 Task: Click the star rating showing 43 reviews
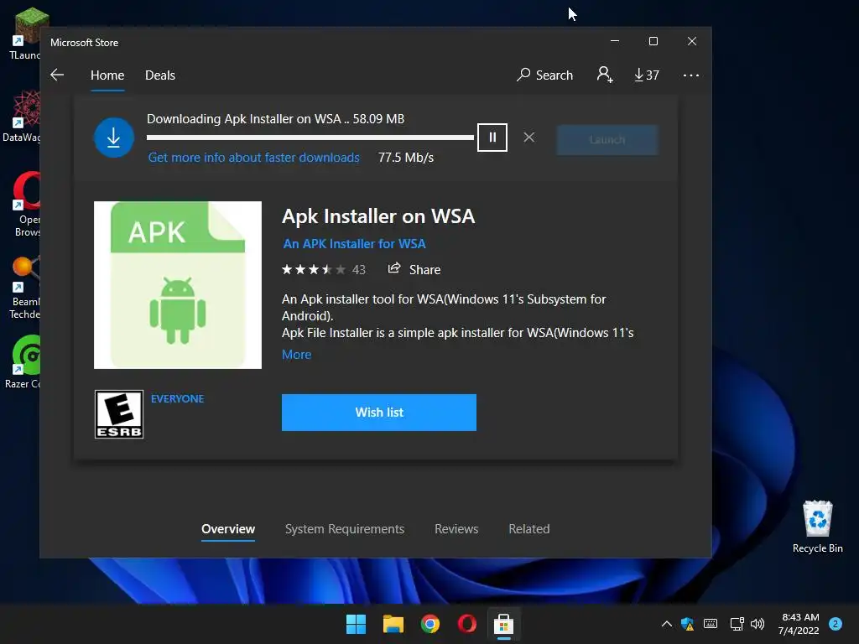(323, 269)
